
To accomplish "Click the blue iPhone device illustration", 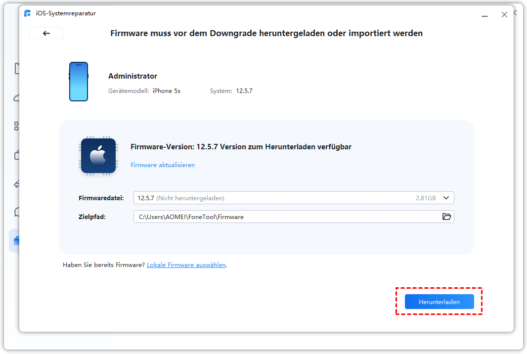I will pos(79,82).
